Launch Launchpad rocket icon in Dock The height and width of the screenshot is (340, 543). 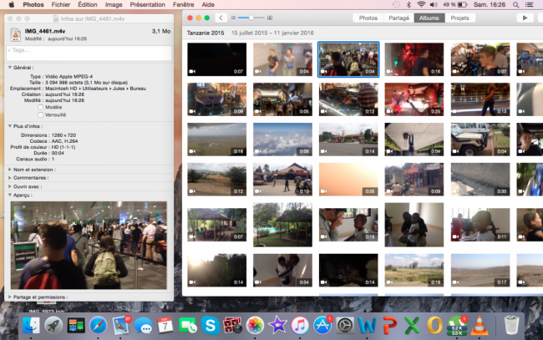pos(53,325)
